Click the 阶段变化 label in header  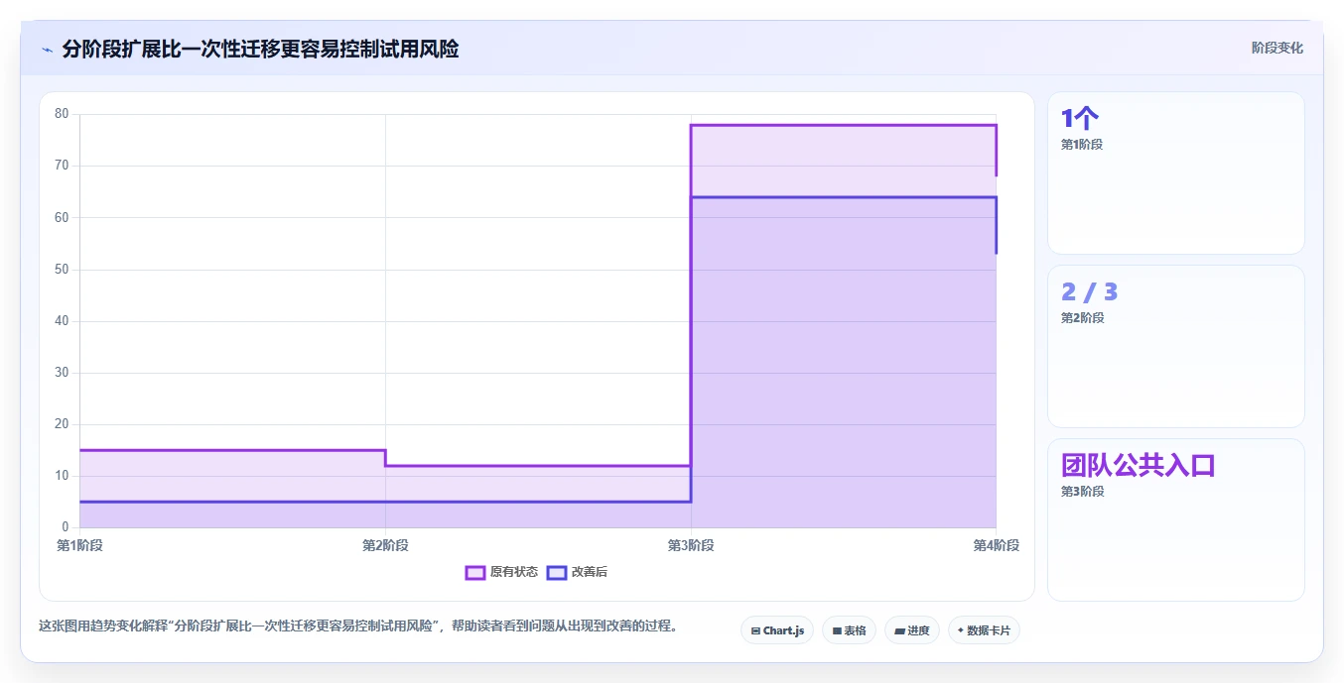(1277, 48)
